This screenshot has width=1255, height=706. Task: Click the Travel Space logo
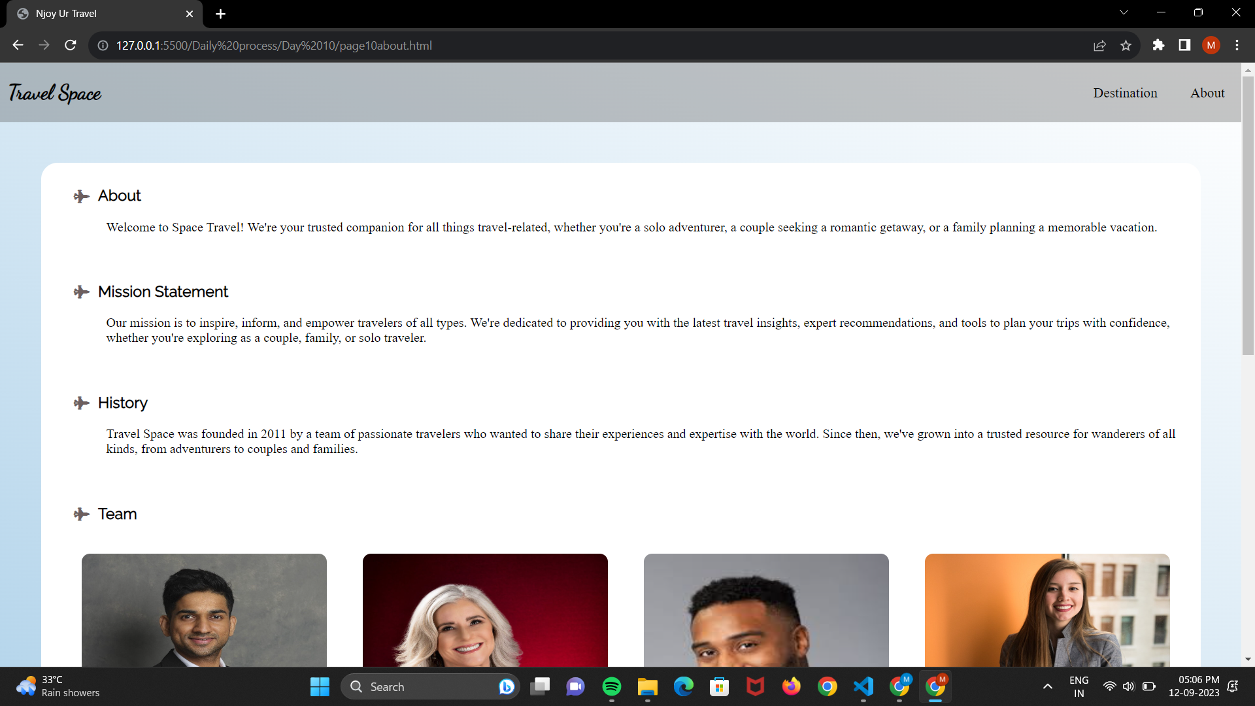[55, 93]
